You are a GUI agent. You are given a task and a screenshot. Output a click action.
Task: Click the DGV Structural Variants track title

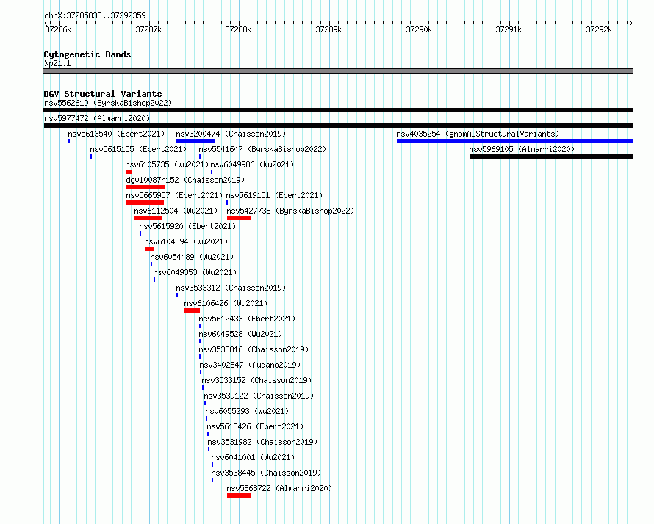click(x=103, y=94)
